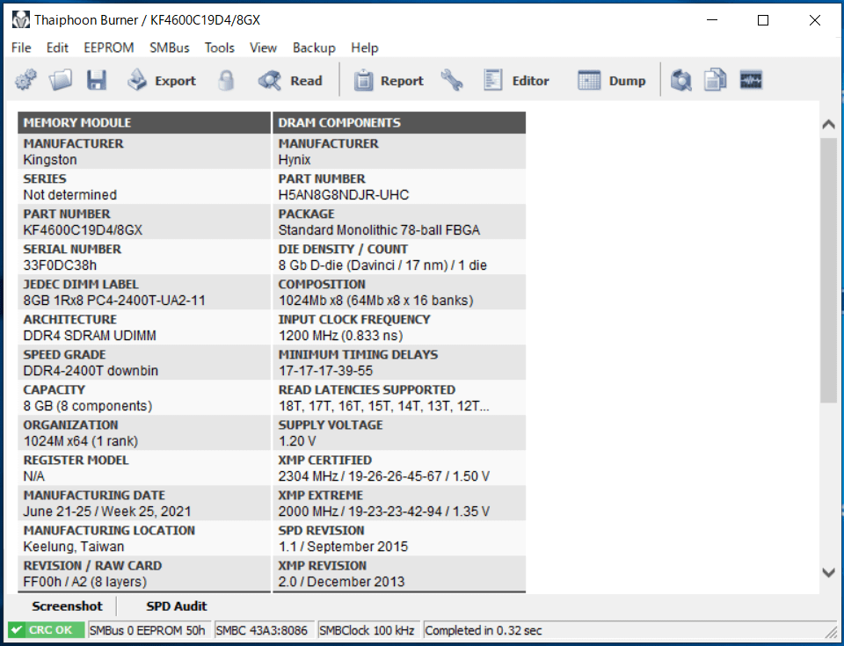The width and height of the screenshot is (844, 646).
Task: Click the DDR4 SDRAM UDIMM architecture value
Action: (x=90, y=336)
